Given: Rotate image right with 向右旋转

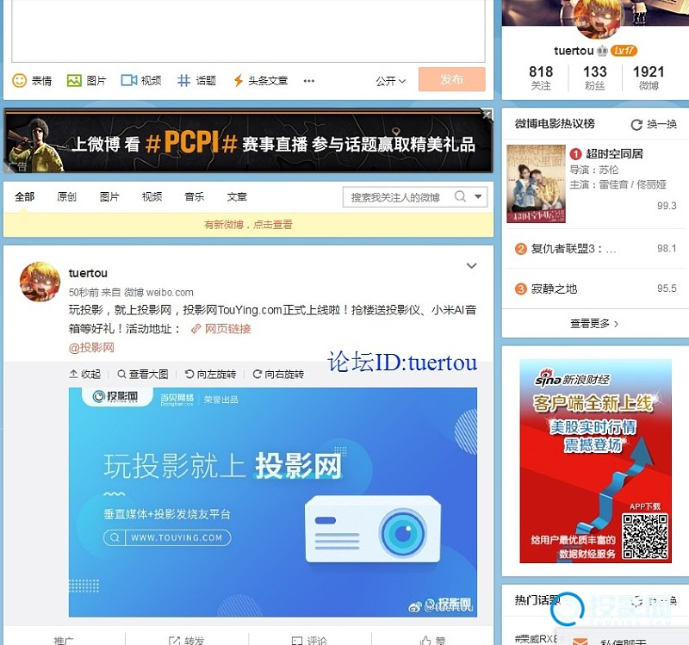Looking at the screenshot, I should click(278, 374).
